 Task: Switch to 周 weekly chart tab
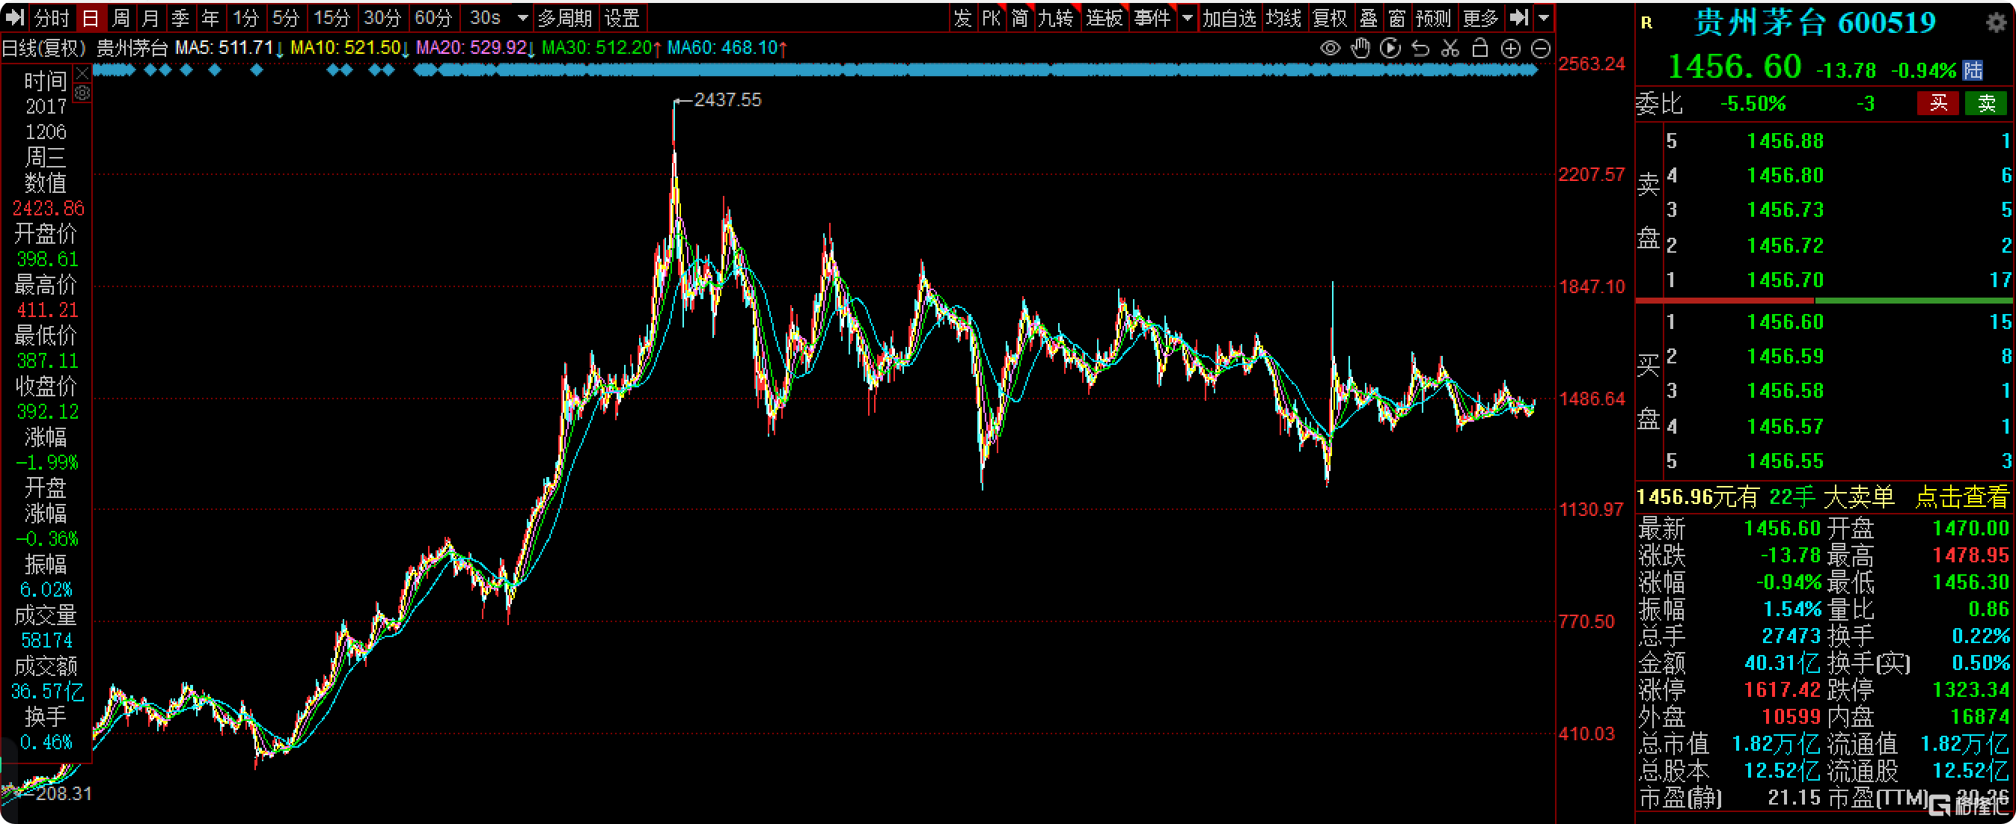pos(120,18)
